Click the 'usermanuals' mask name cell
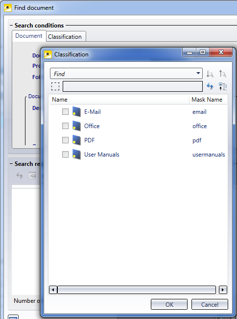Viewport: 237px width, 319px height. (x=209, y=155)
